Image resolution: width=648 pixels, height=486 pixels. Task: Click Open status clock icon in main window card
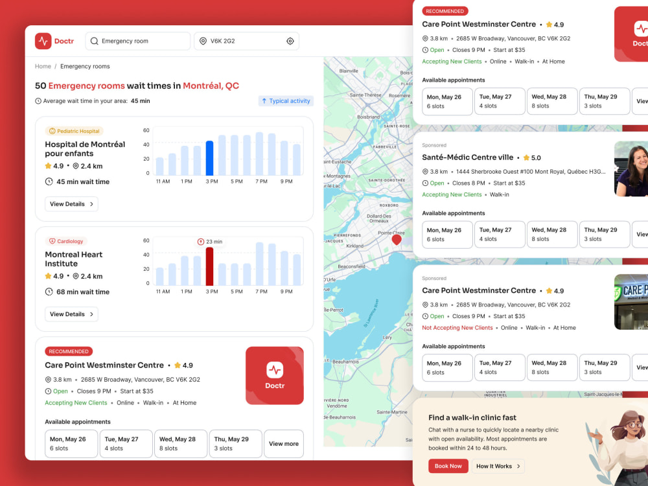pos(48,391)
